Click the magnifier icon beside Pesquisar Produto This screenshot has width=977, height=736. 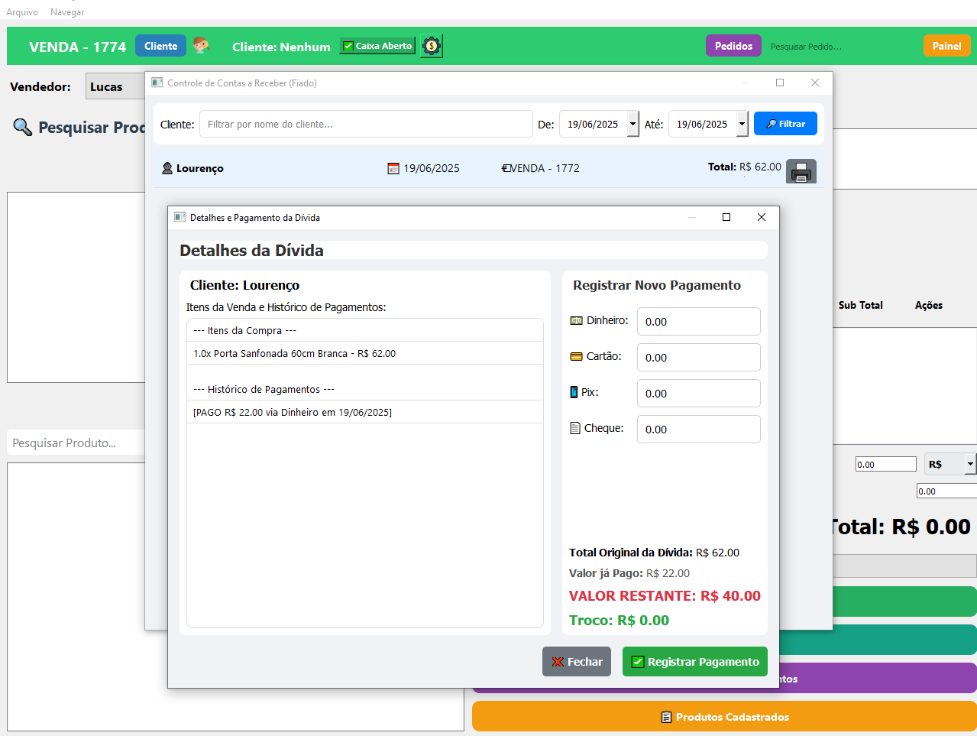(x=23, y=127)
